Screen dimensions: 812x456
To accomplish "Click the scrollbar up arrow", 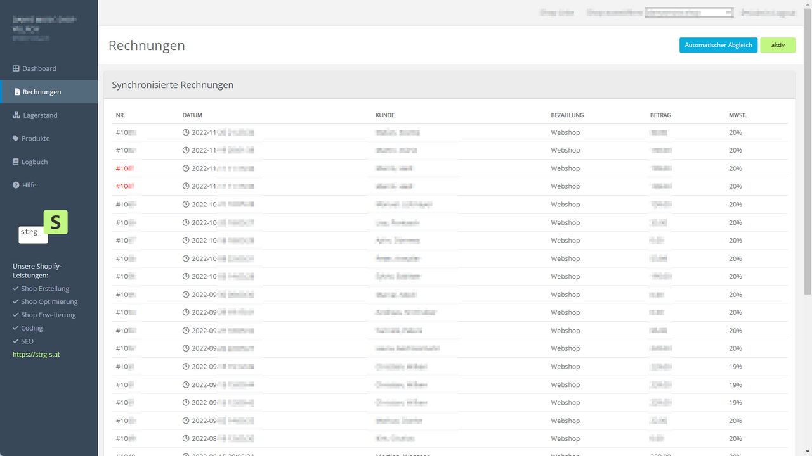I will tap(808, 4).
